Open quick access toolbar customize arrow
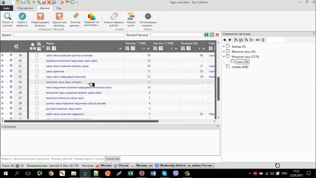Image resolution: width=316 pixels, height=178 pixels. tap(77, 2)
